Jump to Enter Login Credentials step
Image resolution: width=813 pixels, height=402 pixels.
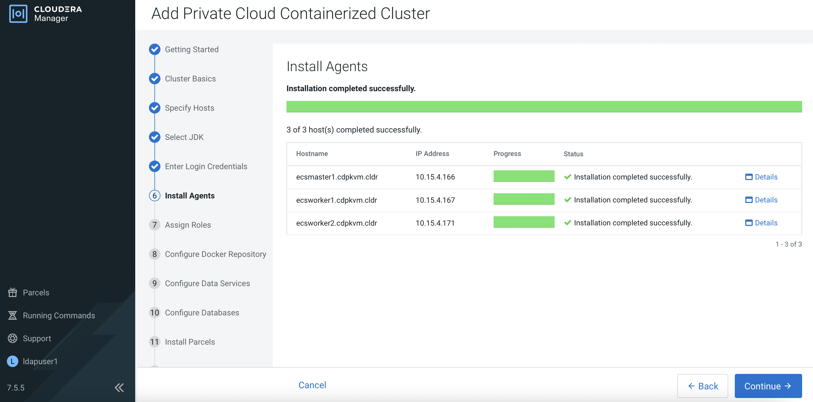pyautogui.click(x=206, y=166)
